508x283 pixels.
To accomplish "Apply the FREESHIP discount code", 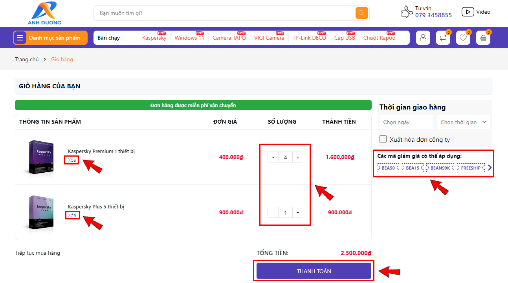I will (x=471, y=168).
